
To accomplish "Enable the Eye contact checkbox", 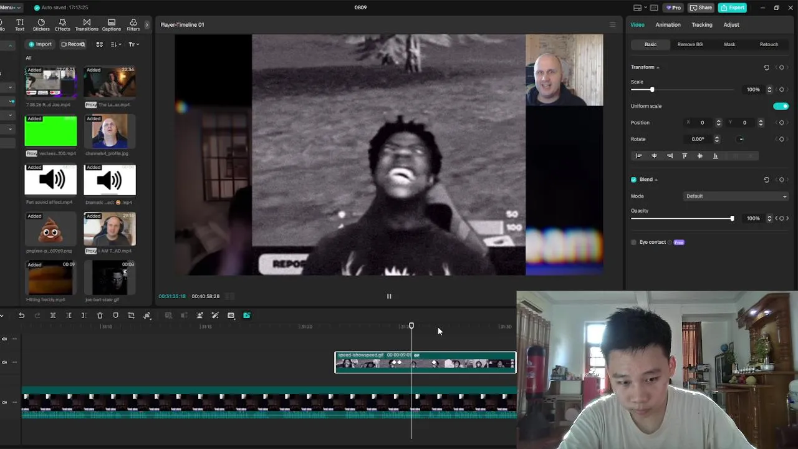I will 633,243.
